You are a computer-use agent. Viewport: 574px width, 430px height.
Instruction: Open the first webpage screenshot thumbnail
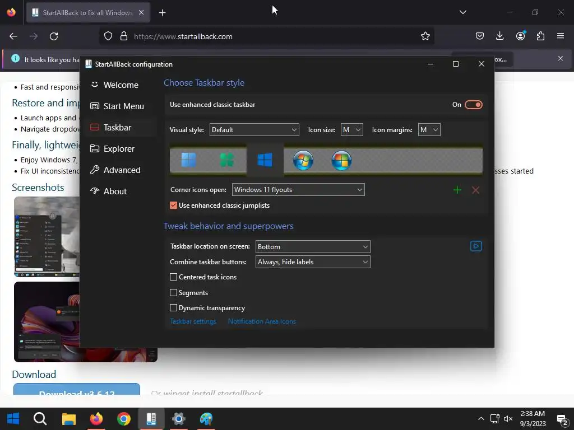[47, 237]
